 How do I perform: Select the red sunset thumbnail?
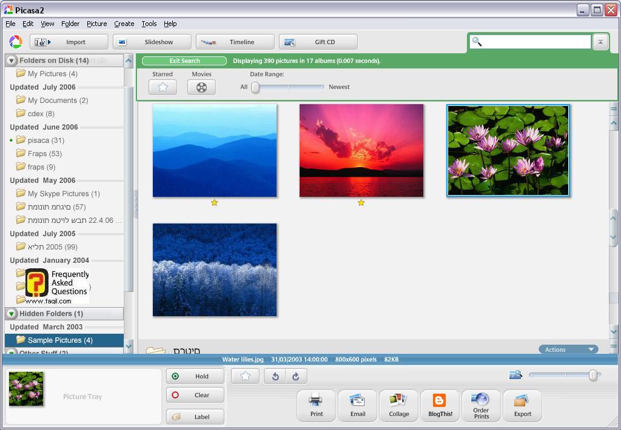click(x=361, y=150)
